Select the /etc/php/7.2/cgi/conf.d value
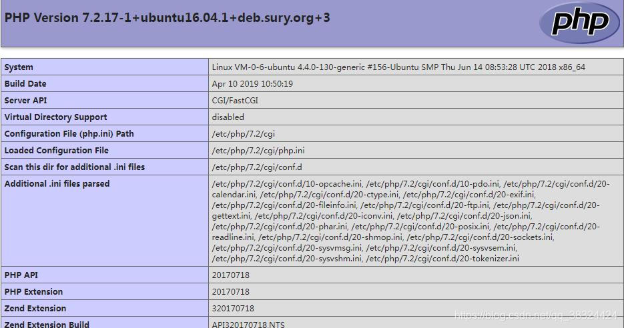The width and height of the screenshot is (624, 328). 257,167
